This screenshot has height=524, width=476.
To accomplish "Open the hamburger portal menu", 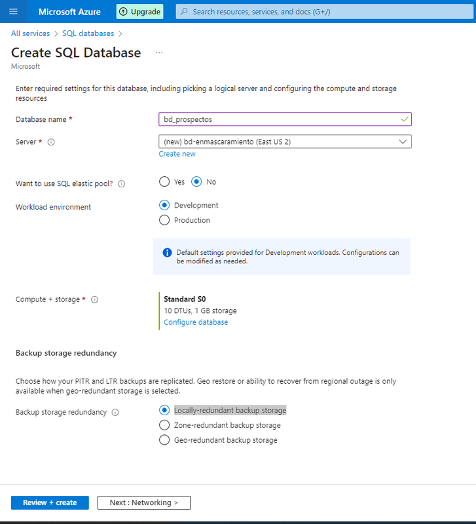I will [x=13, y=12].
